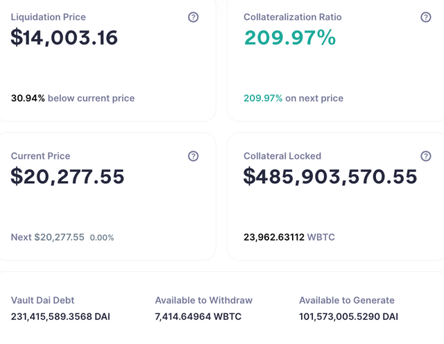Click the 209.97% on next price text
The width and height of the screenshot is (444, 344).
(x=293, y=98)
